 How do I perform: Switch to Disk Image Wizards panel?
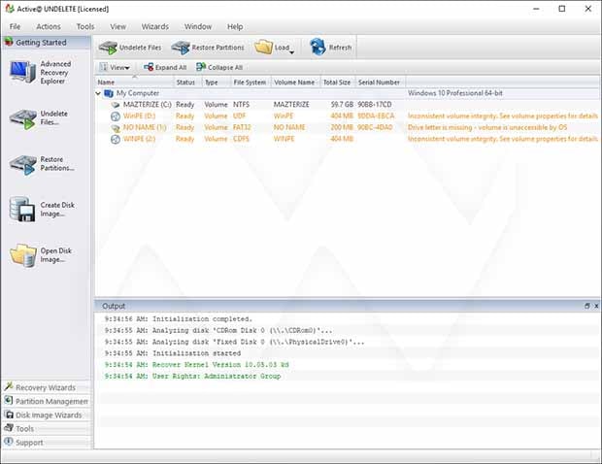click(x=46, y=414)
